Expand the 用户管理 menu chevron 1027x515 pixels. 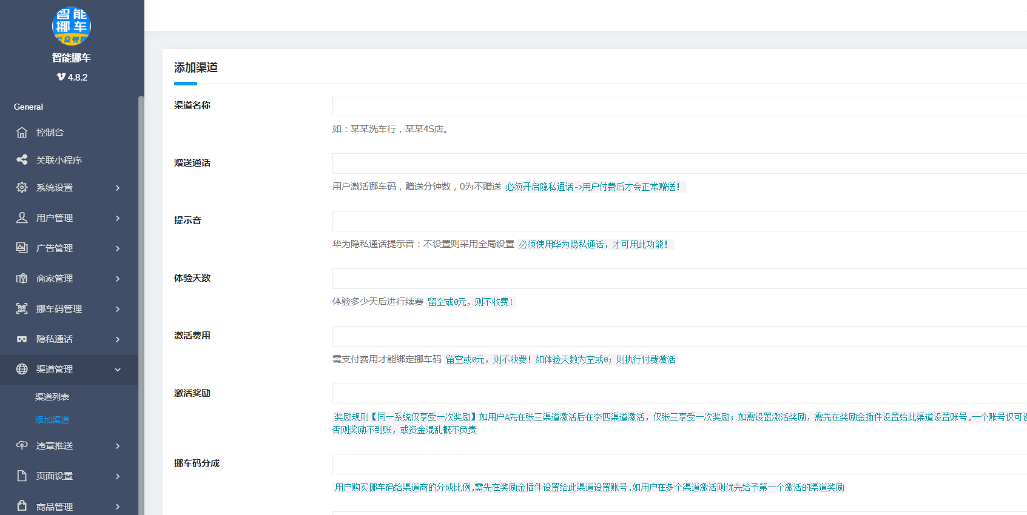click(x=118, y=218)
